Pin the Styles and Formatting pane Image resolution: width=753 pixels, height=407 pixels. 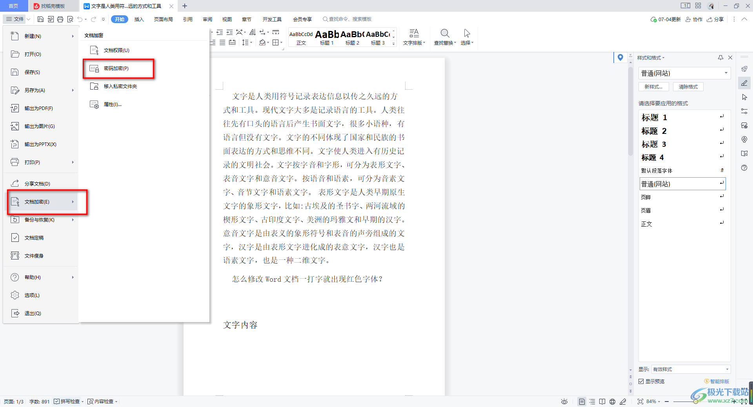pos(720,58)
